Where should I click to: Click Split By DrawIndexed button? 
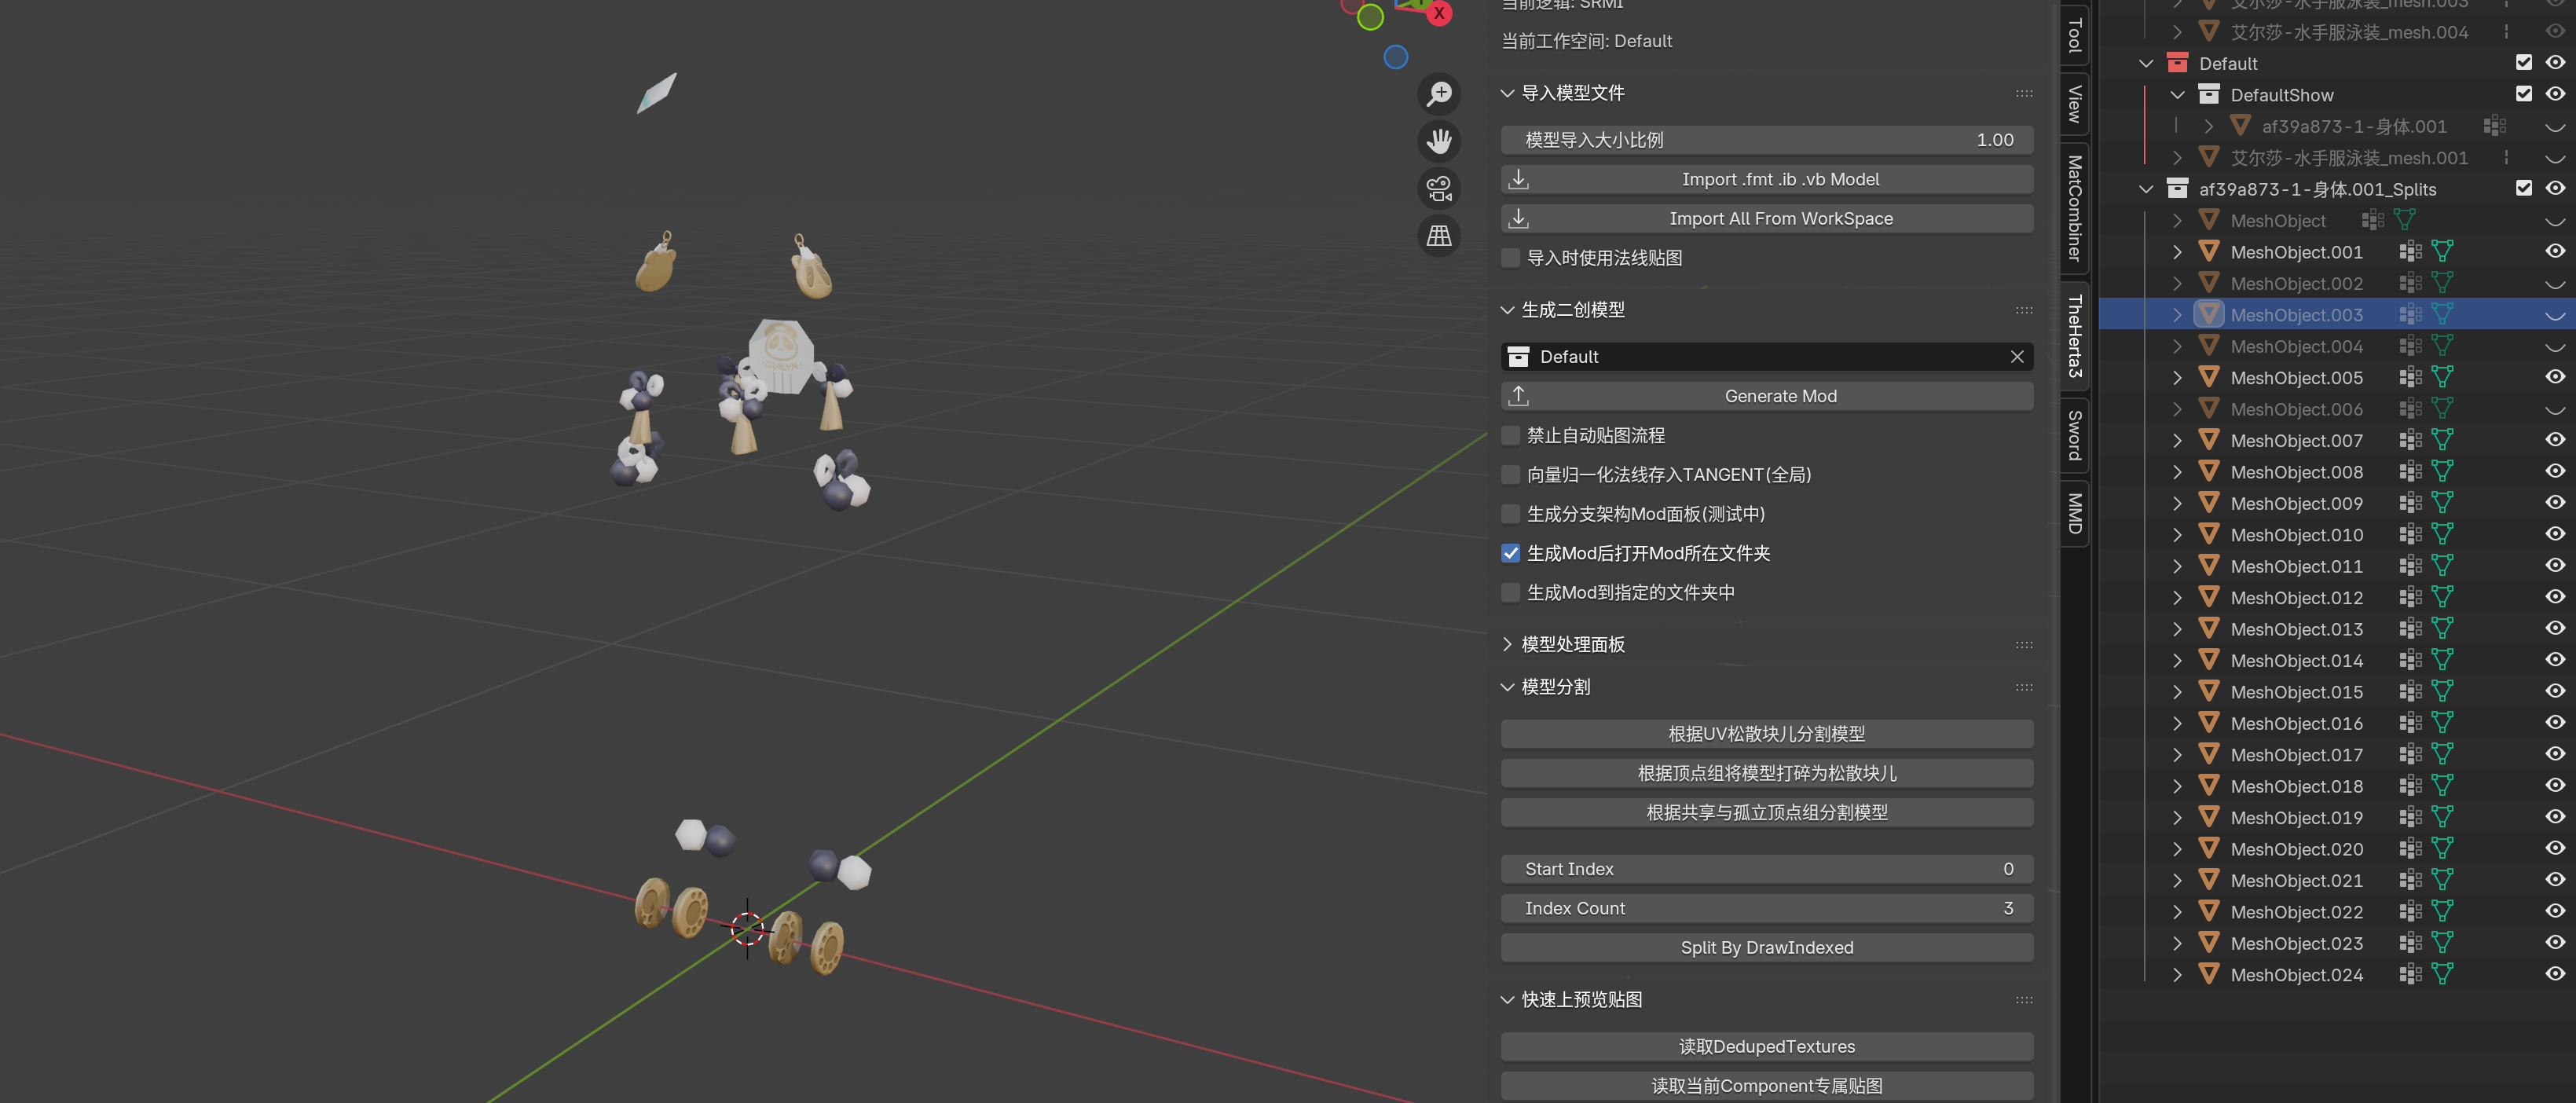[1766, 947]
